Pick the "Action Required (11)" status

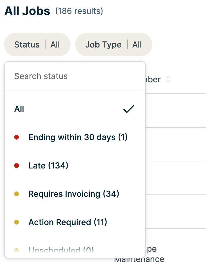pos(68,222)
